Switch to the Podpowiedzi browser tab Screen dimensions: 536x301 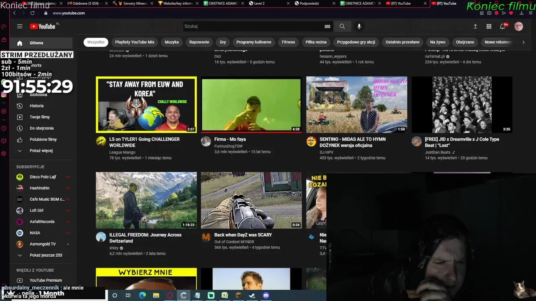pos(314,3)
